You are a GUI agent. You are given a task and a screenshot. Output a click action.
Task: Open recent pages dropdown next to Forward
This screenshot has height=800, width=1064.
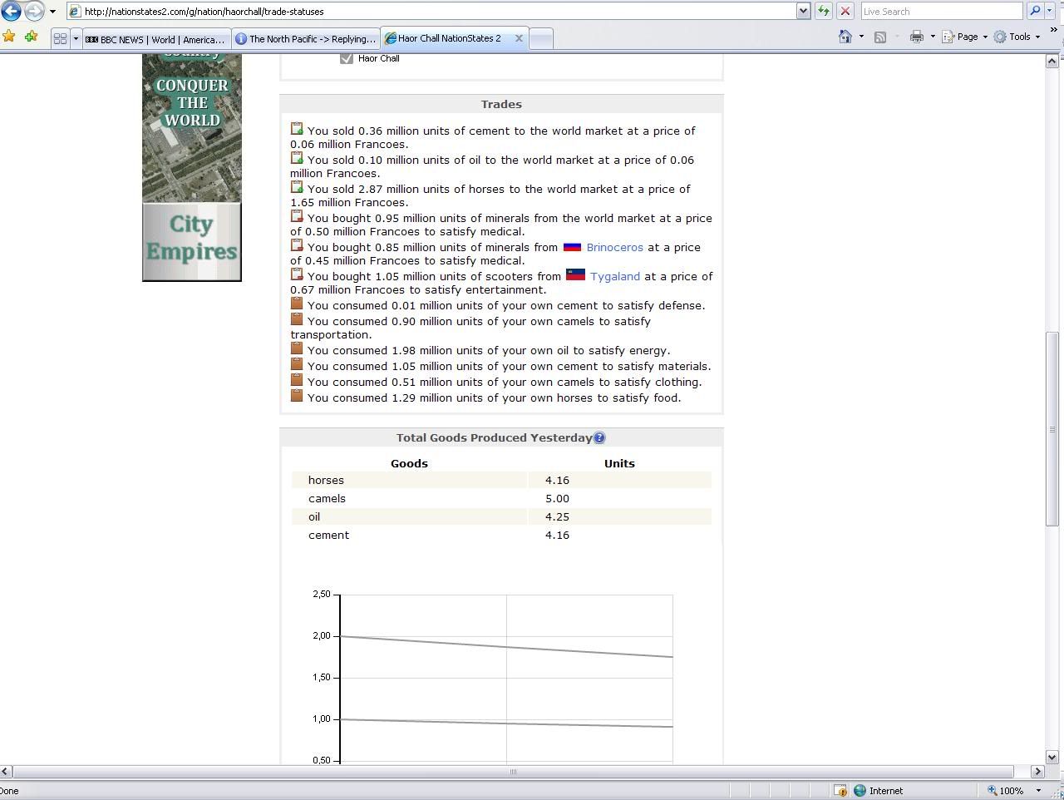coord(52,12)
